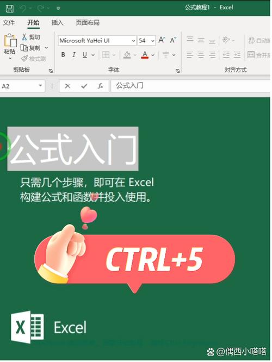
Task: Apply the red font color A
Action: tap(145, 55)
